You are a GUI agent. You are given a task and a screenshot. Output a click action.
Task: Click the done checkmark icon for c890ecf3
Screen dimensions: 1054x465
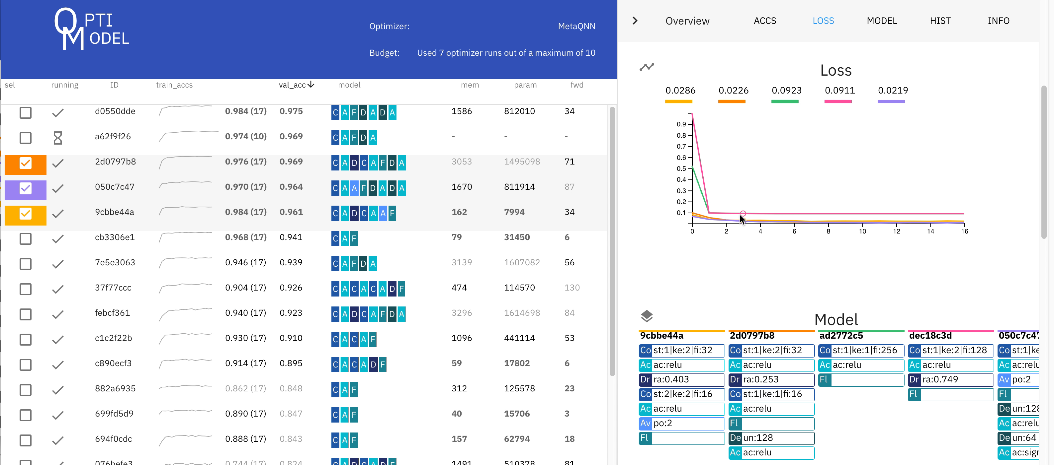[x=58, y=365]
